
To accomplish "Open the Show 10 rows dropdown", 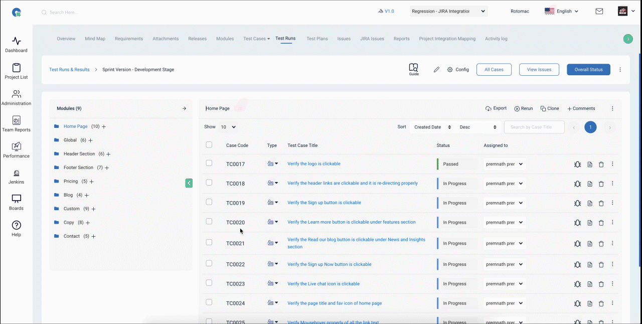I will pyautogui.click(x=228, y=127).
